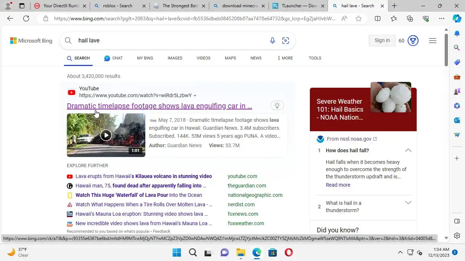Open the Microsoft Rewards trophy icon
This screenshot has width=465, height=261.
tap(413, 41)
